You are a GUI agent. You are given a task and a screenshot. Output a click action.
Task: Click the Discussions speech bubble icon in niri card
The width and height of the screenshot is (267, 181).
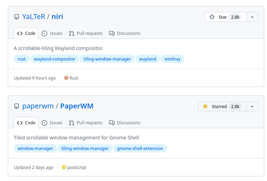[112, 33]
